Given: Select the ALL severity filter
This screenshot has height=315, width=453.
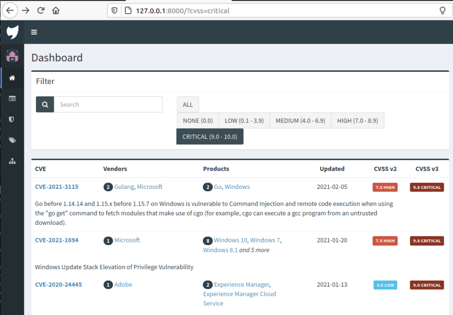Looking at the screenshot, I should 188,104.
